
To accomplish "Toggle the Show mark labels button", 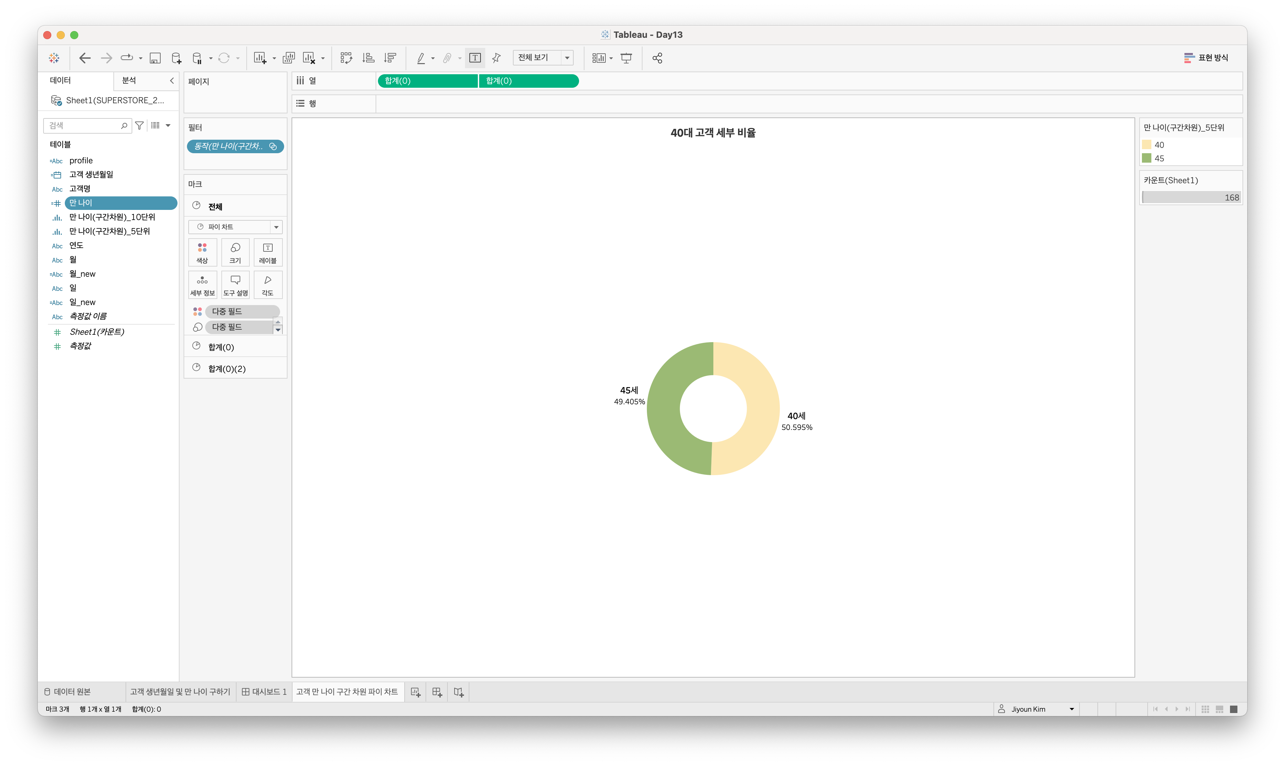I will coord(475,58).
